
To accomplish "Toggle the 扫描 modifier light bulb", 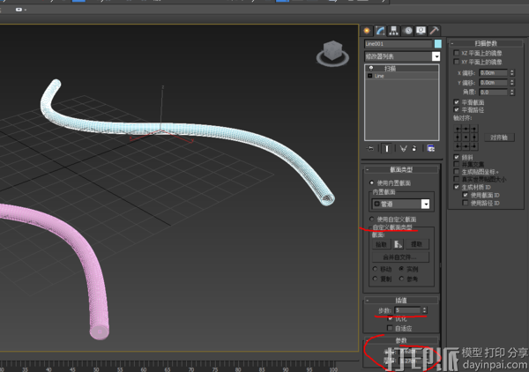I will [371, 69].
